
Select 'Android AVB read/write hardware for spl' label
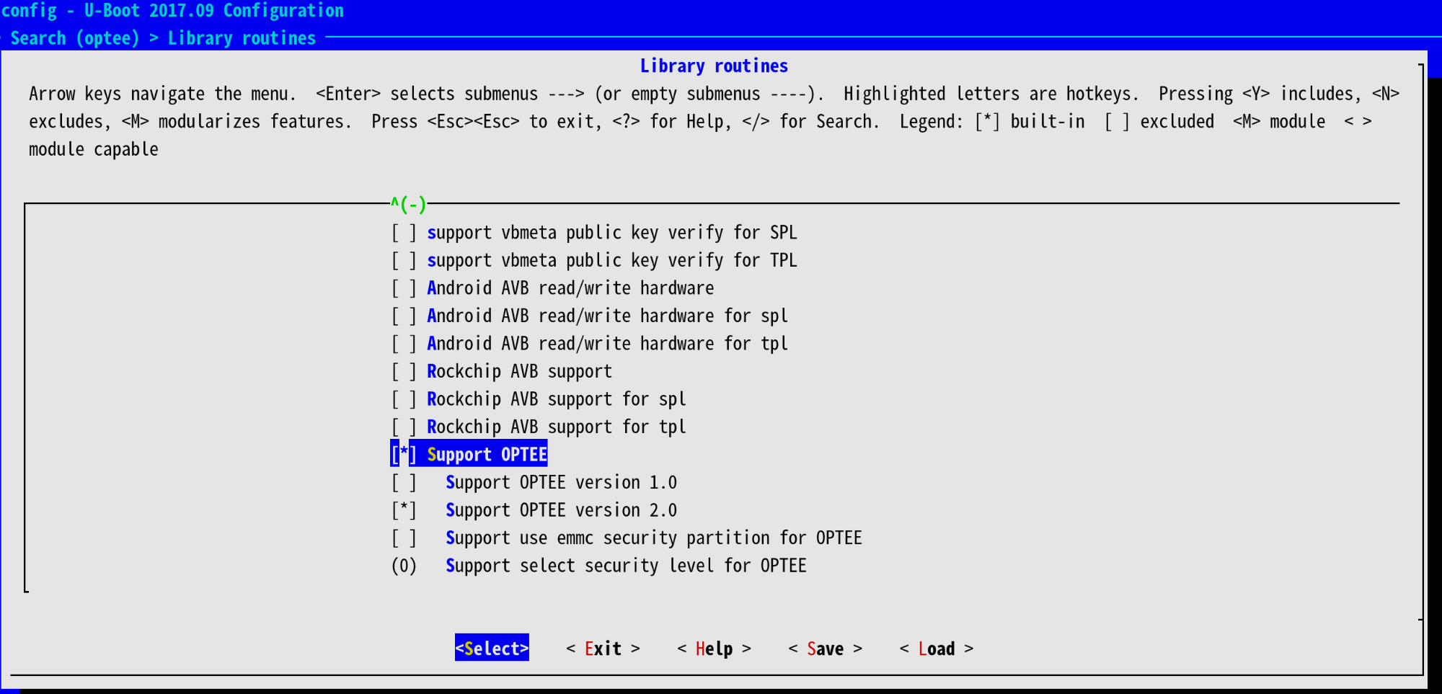[x=607, y=316]
